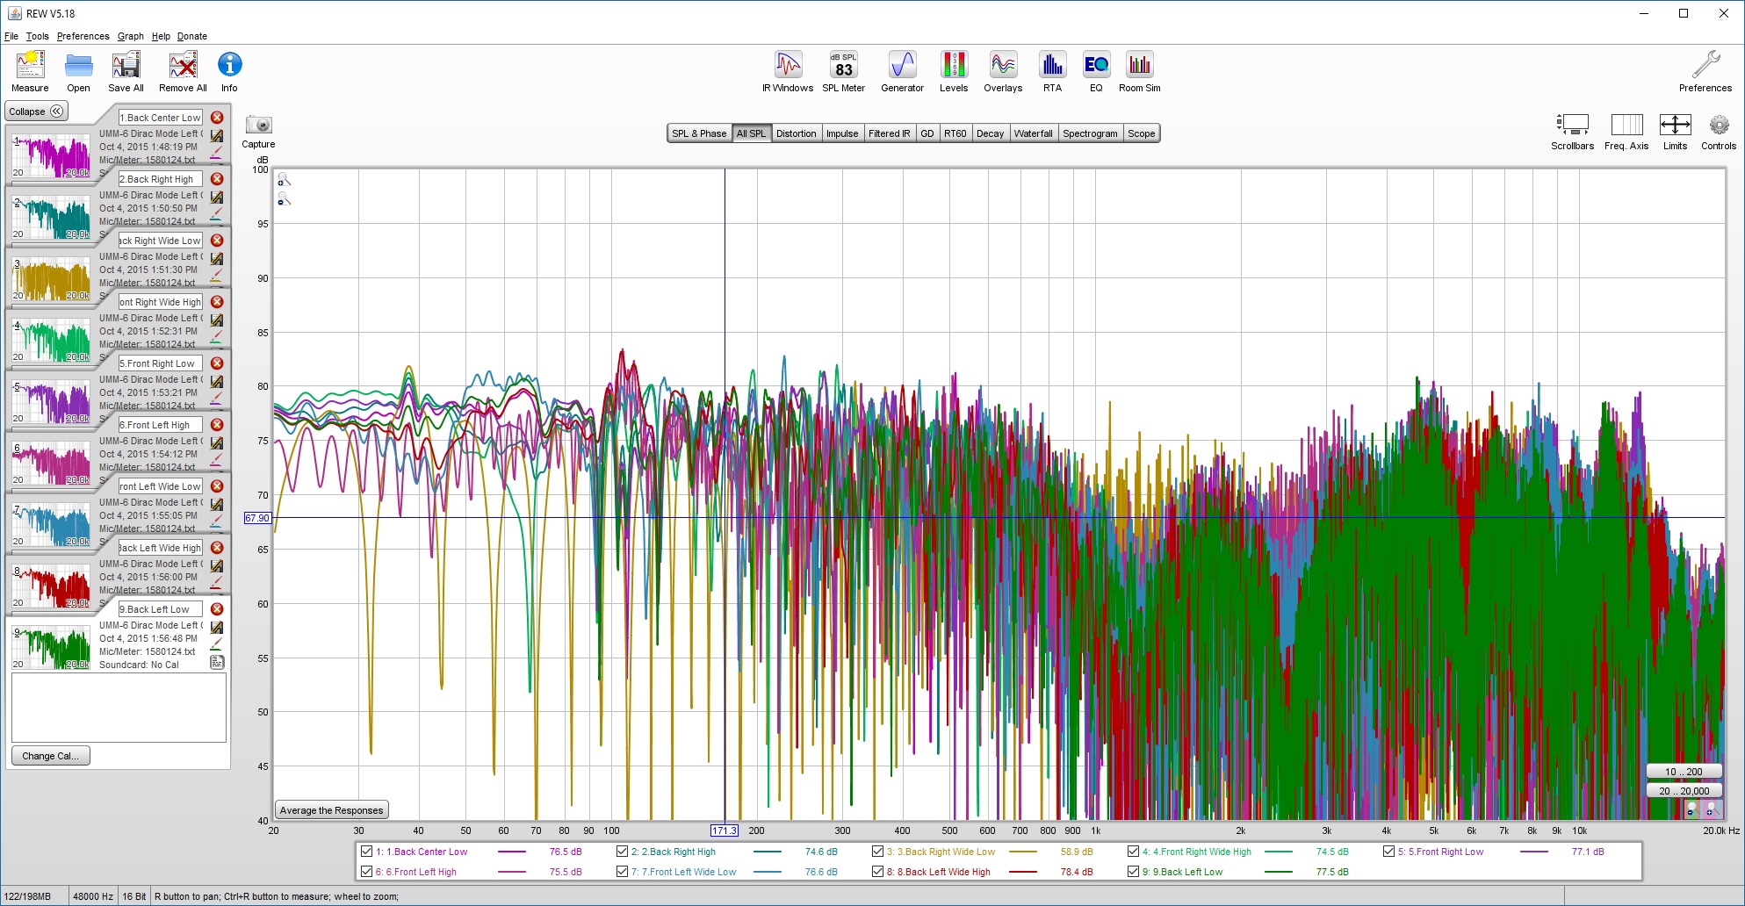Screen dimensions: 1745x906
Task: Click the Capture camera icon
Action: point(259,126)
